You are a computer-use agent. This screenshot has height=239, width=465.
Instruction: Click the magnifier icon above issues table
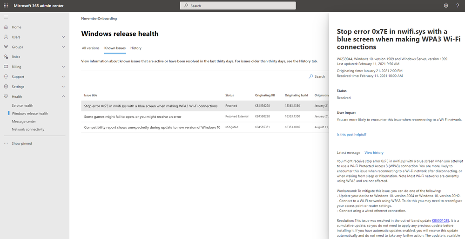(311, 76)
